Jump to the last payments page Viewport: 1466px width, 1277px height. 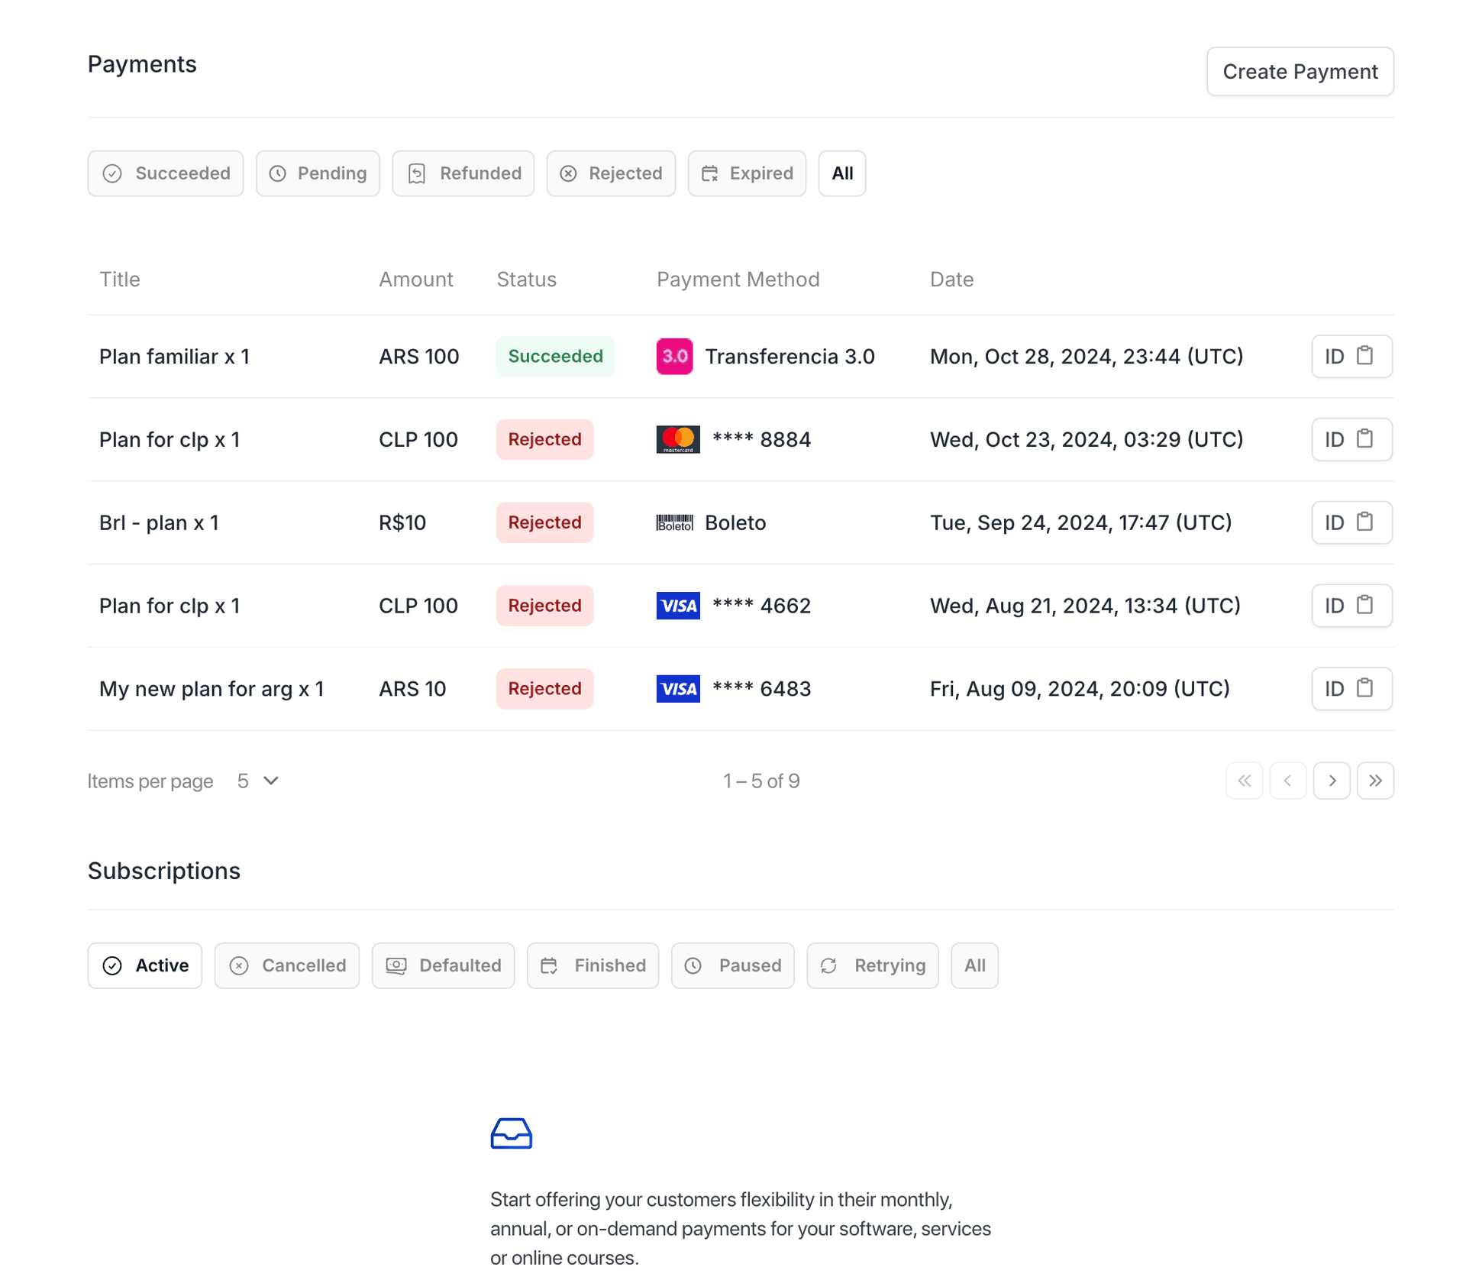pyautogui.click(x=1375, y=781)
